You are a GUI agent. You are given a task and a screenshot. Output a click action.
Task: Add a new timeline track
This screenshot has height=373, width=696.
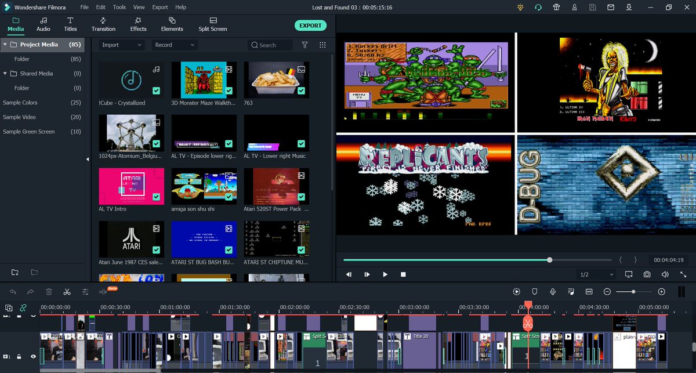[x=9, y=308]
